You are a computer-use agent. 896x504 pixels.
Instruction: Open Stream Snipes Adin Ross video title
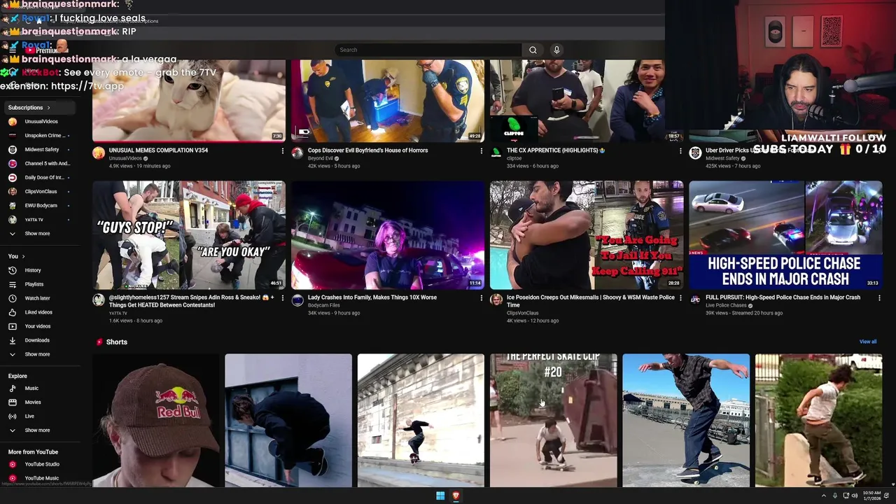click(192, 301)
